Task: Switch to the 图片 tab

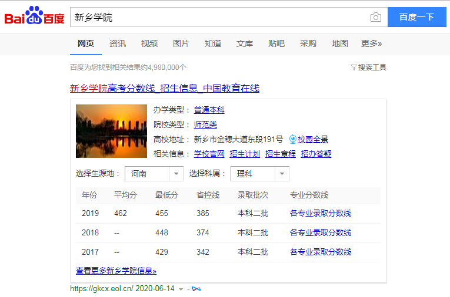Action: [181, 43]
